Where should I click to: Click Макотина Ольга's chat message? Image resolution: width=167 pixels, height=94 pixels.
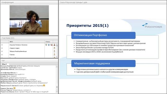pos(25,92)
